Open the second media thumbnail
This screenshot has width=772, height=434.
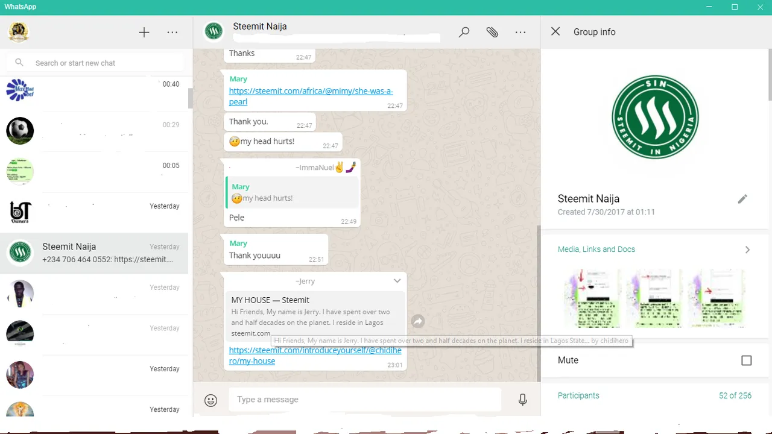pyautogui.click(x=654, y=298)
